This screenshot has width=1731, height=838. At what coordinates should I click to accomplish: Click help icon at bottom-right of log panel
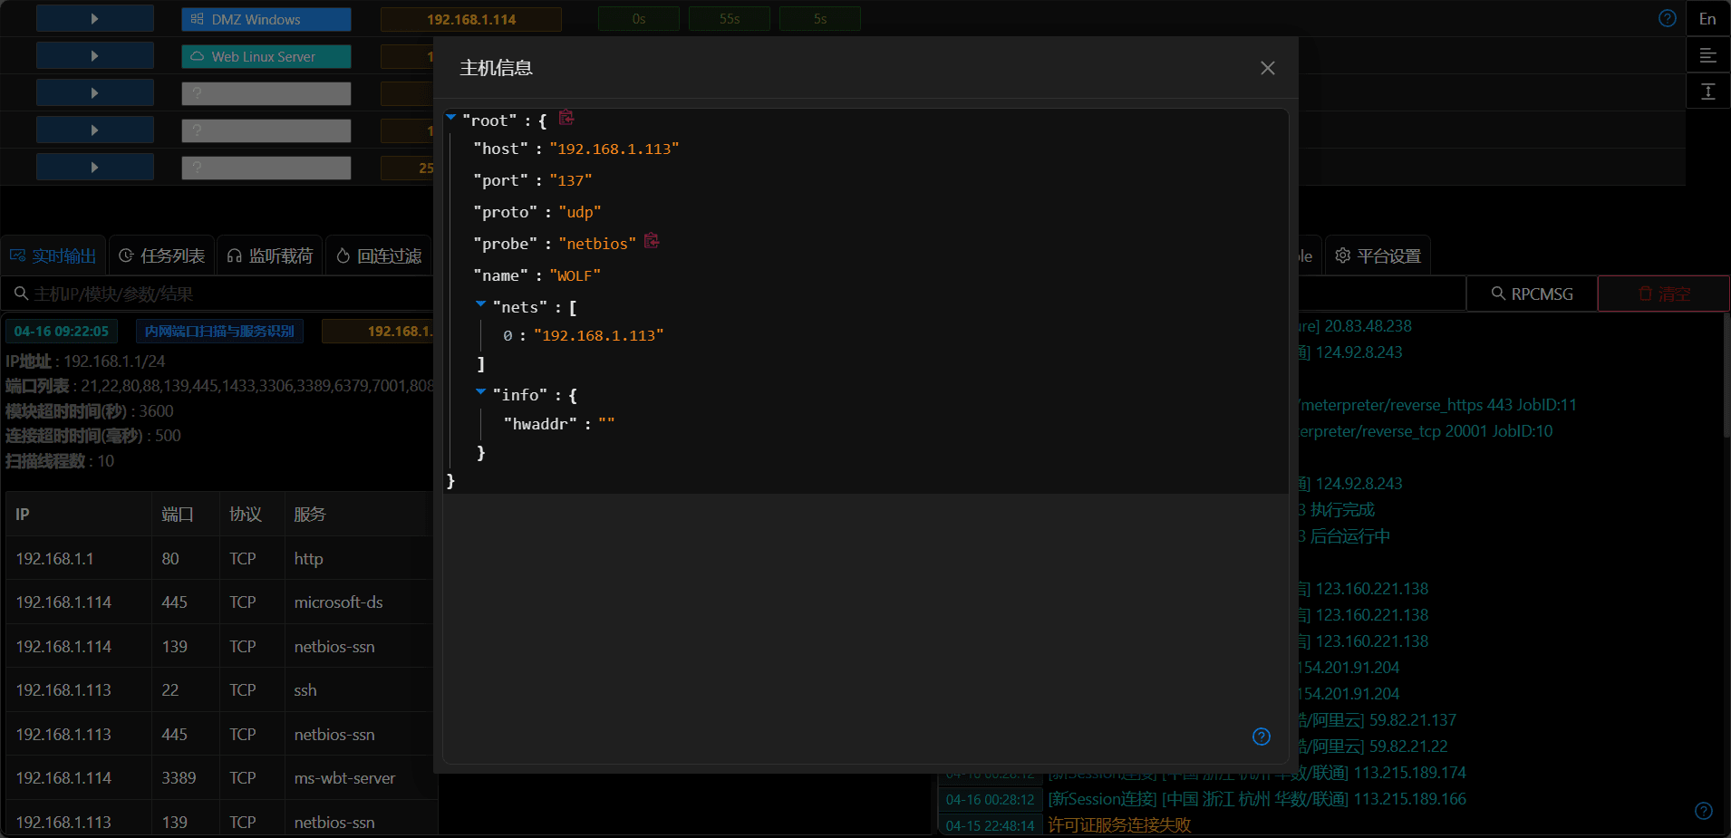[1703, 811]
